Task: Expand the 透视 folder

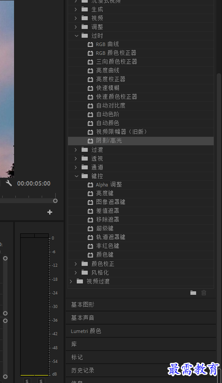Action: [x=76, y=158]
